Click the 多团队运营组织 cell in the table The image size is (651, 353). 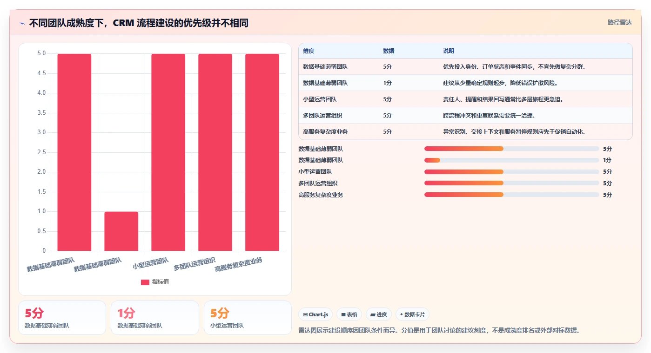point(322,116)
